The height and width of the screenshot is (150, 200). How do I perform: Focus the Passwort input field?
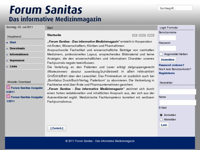pos(168,48)
